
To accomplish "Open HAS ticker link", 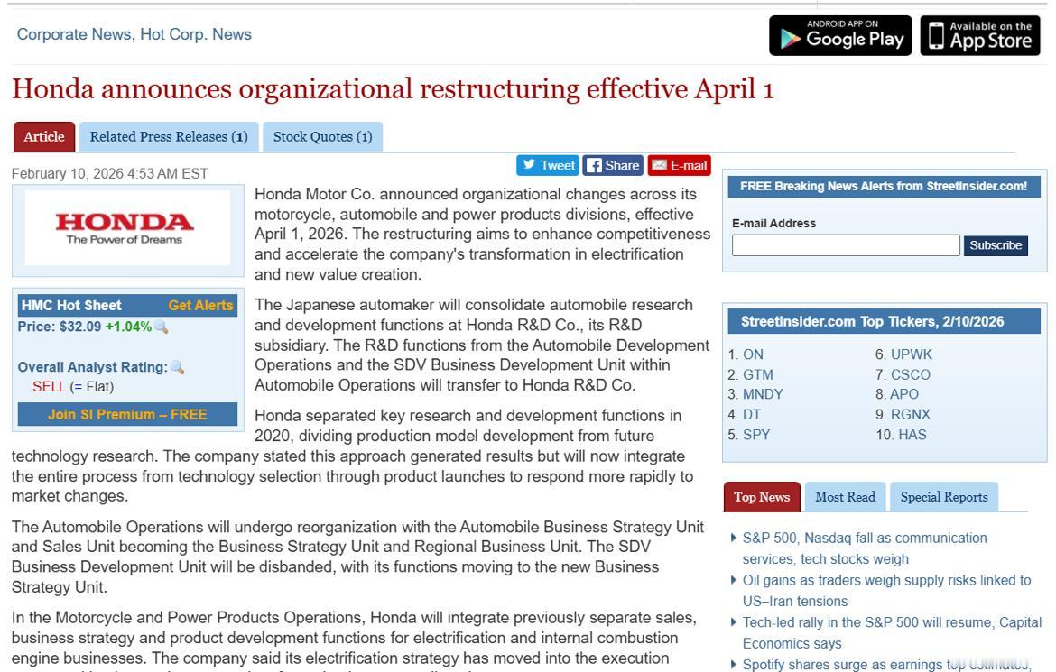I will pyautogui.click(x=912, y=434).
